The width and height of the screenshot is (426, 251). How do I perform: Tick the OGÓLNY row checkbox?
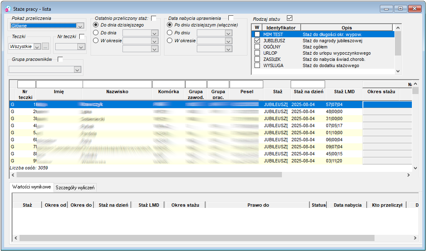click(x=257, y=47)
